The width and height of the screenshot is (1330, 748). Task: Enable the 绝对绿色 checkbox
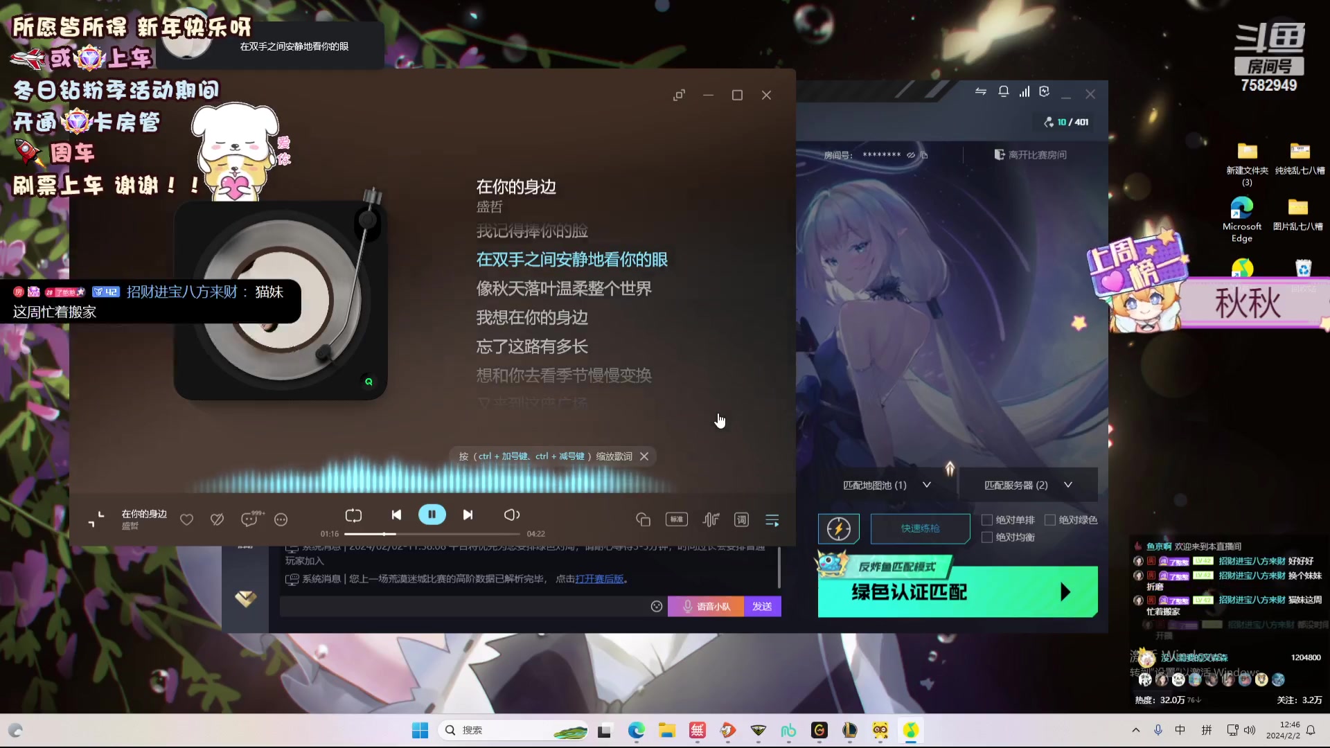pyautogui.click(x=1050, y=520)
